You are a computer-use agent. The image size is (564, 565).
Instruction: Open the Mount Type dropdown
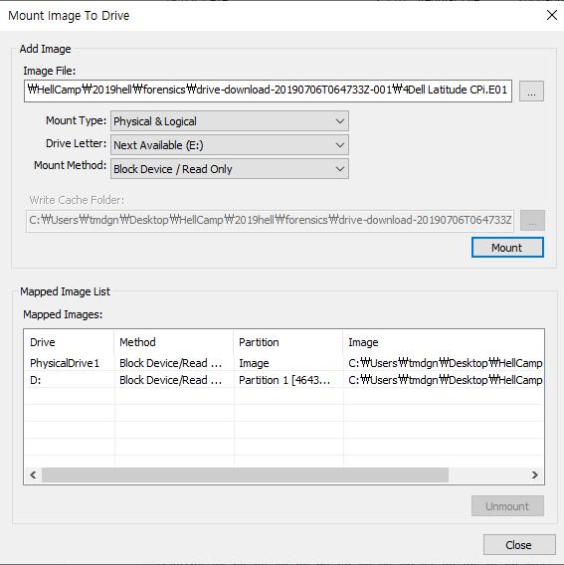point(230,121)
